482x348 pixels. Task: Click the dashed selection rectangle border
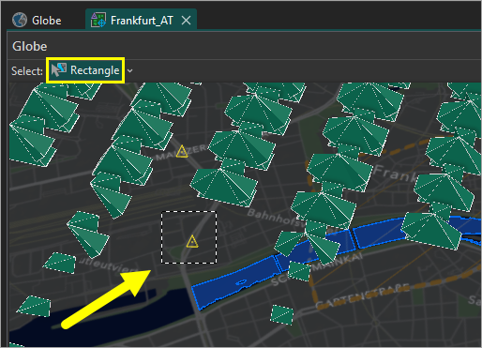tap(188, 212)
